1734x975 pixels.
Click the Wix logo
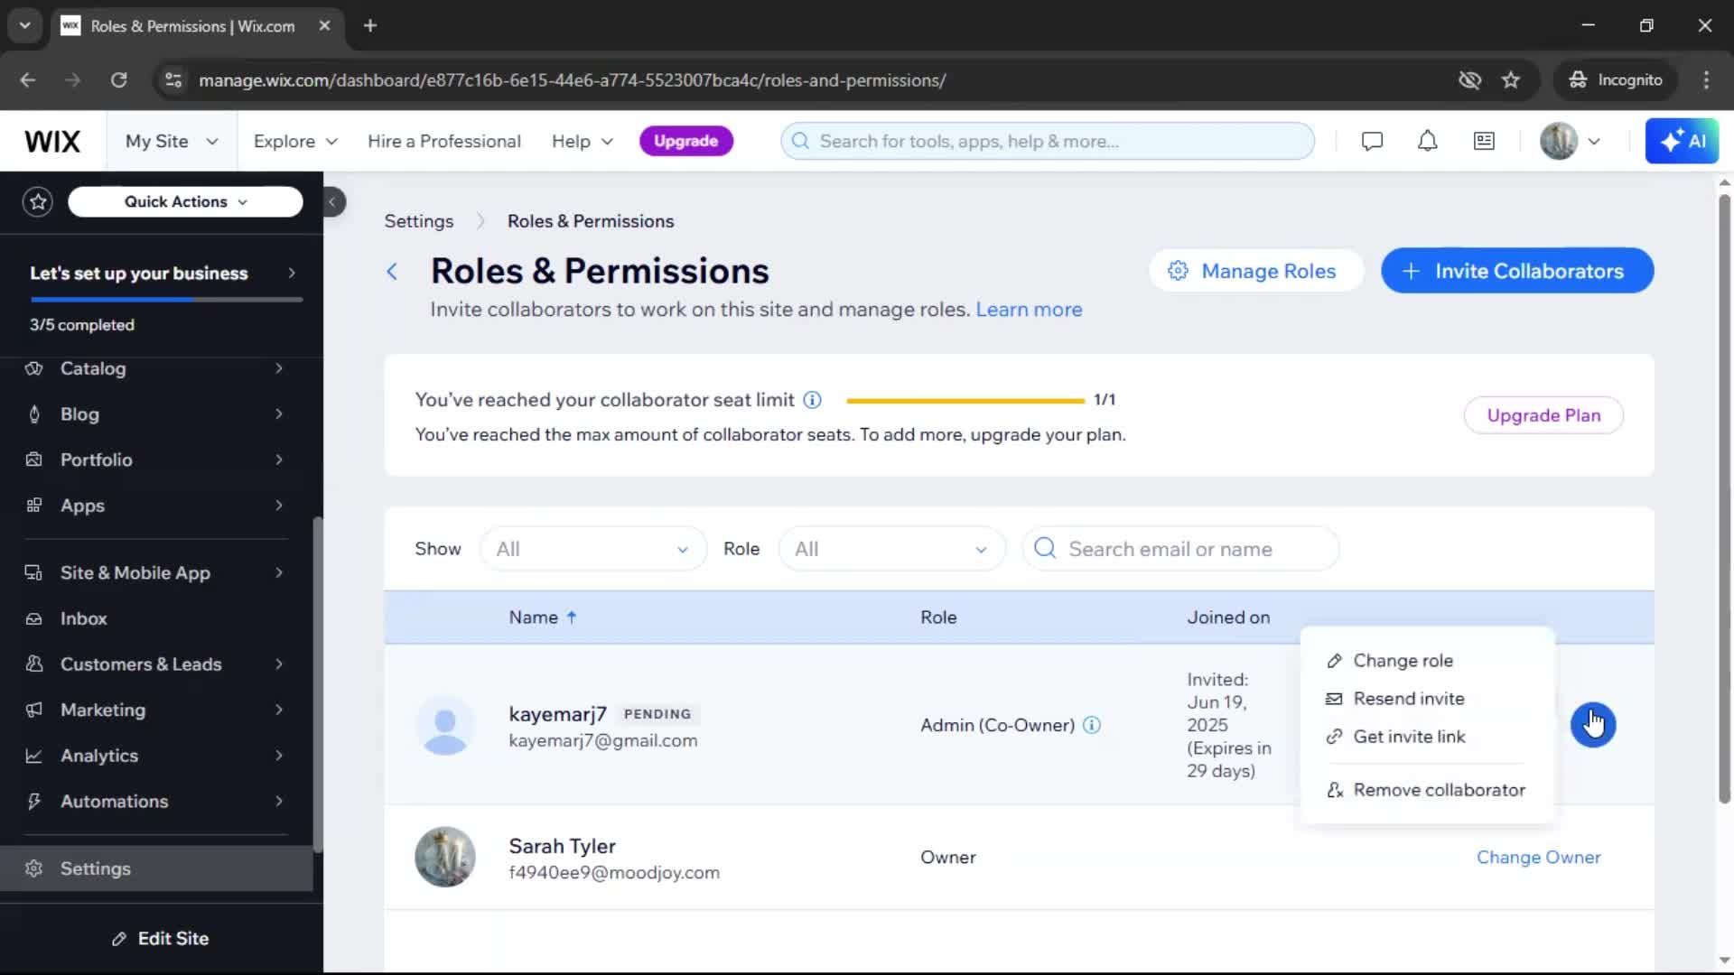coord(52,142)
